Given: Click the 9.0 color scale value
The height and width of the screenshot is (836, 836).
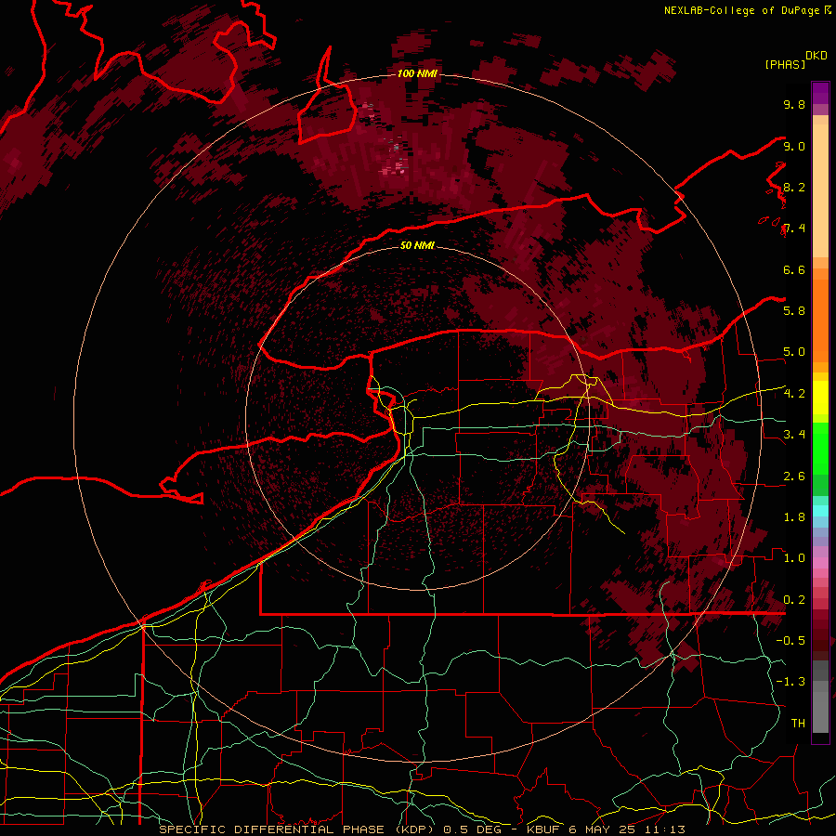Looking at the screenshot, I should 794,146.
